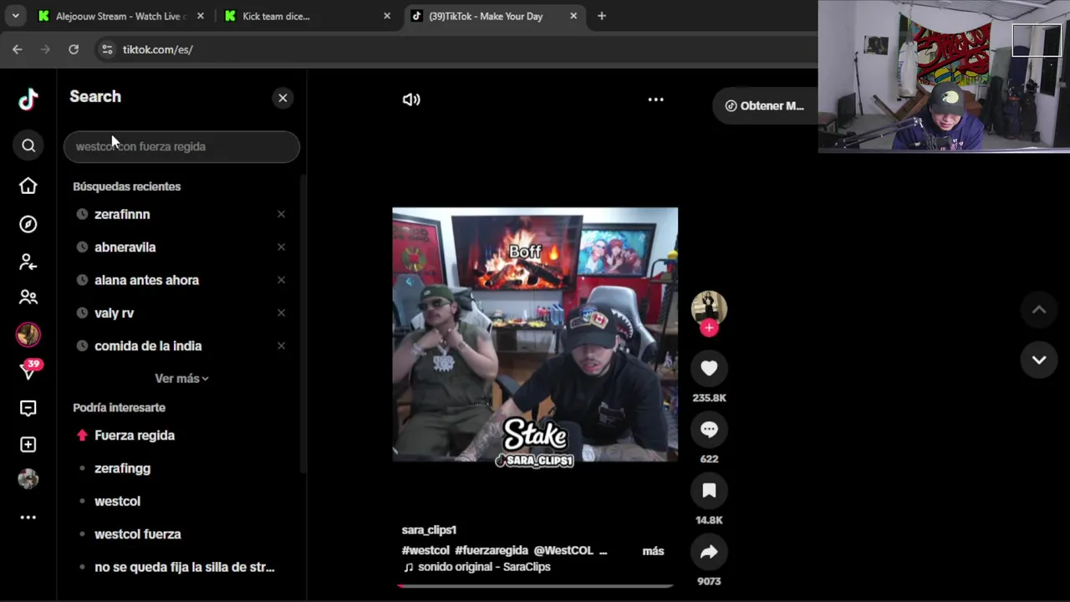Open sara_clips1 username link
The image size is (1070, 602).
click(x=429, y=530)
